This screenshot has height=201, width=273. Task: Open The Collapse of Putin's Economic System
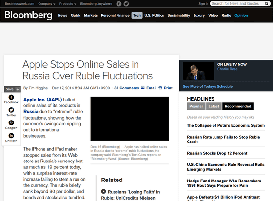pyautogui.click(x=226, y=125)
